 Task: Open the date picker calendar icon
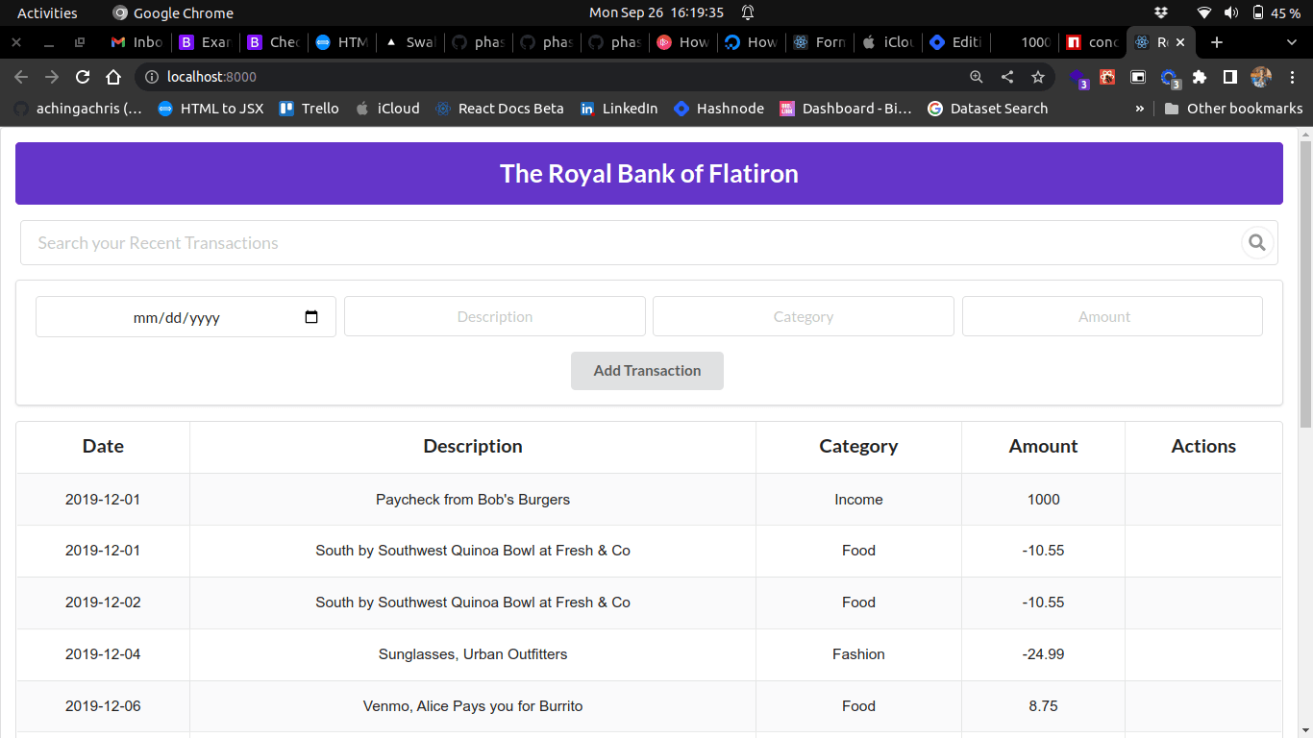pos(311,317)
